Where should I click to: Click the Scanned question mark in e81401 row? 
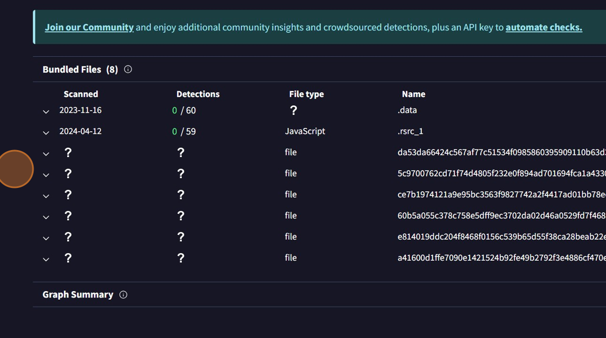[68, 237]
